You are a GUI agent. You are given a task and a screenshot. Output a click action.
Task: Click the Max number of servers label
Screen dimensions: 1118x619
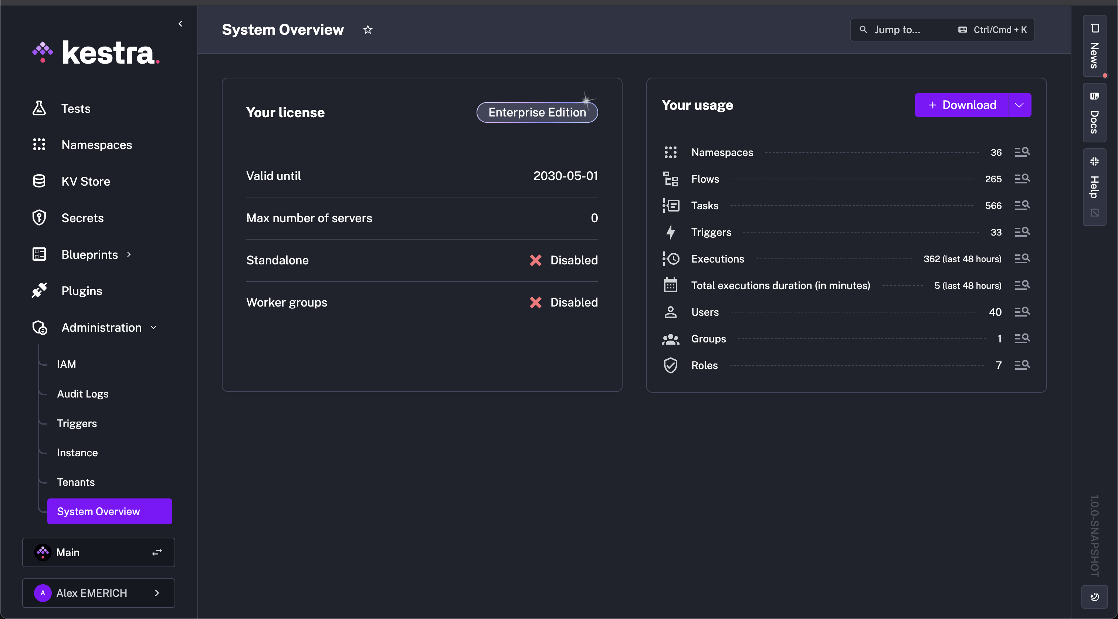coord(309,218)
